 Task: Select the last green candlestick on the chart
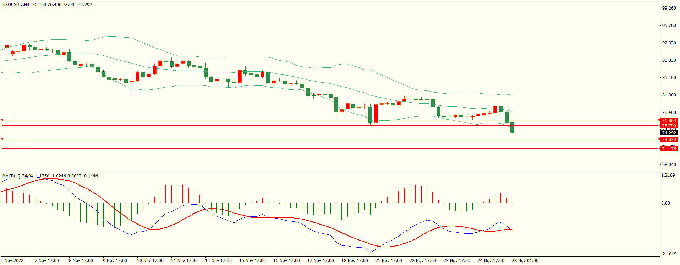512,128
